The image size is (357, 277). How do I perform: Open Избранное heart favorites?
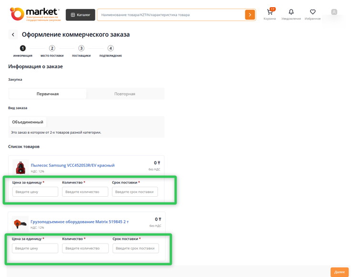313,13
